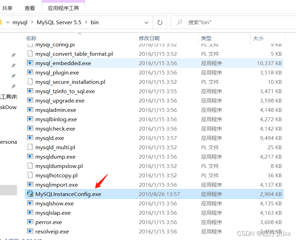Select the file name mysql_convert_table_format.pl

74,54
